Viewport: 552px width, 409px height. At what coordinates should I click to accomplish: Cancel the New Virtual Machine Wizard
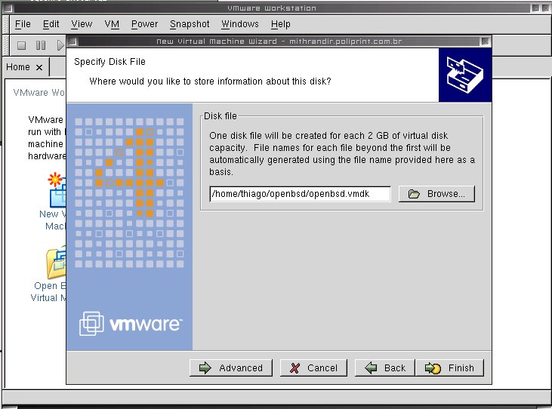coord(313,367)
